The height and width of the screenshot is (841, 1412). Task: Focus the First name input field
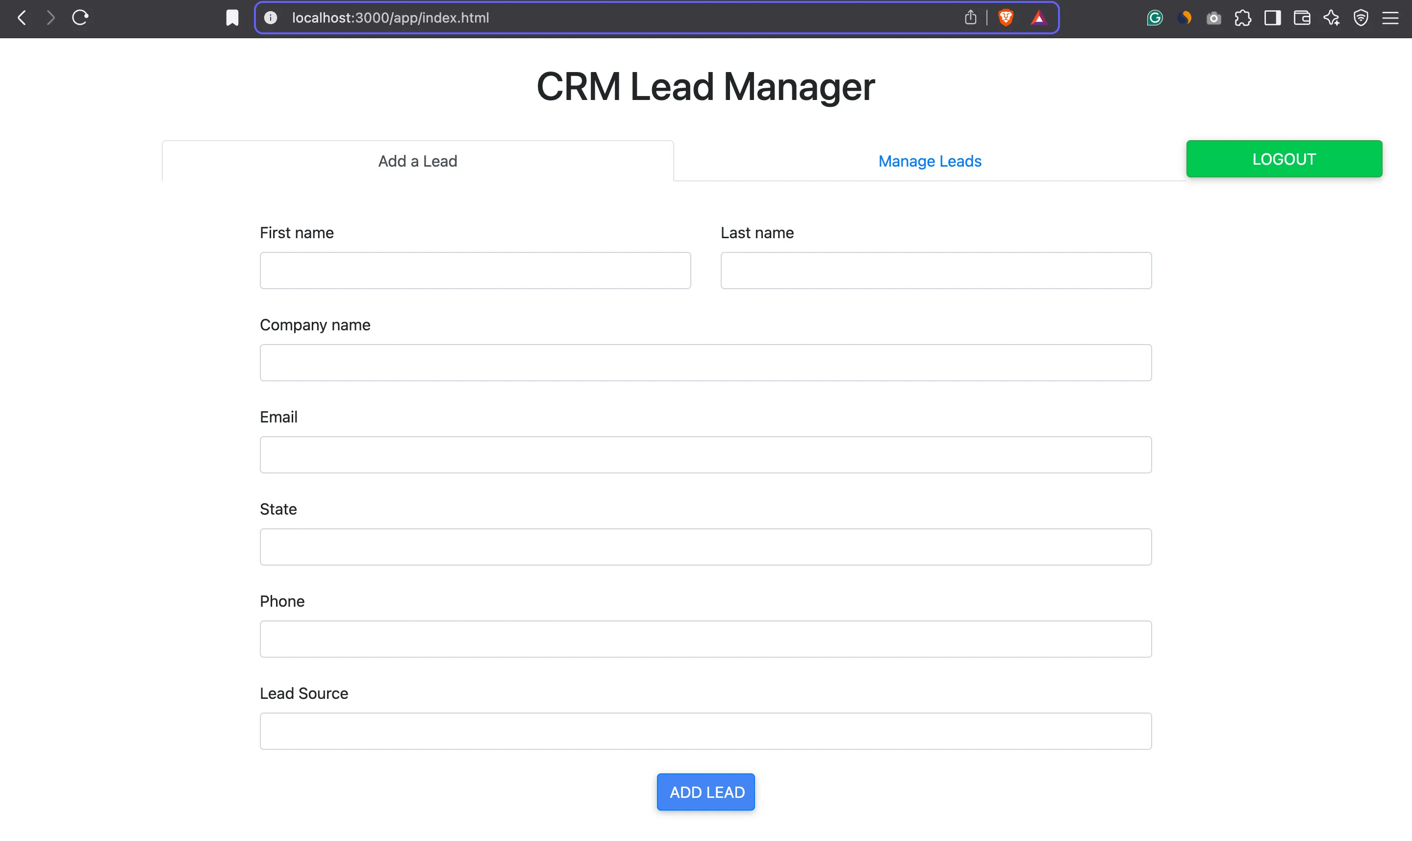[475, 271]
